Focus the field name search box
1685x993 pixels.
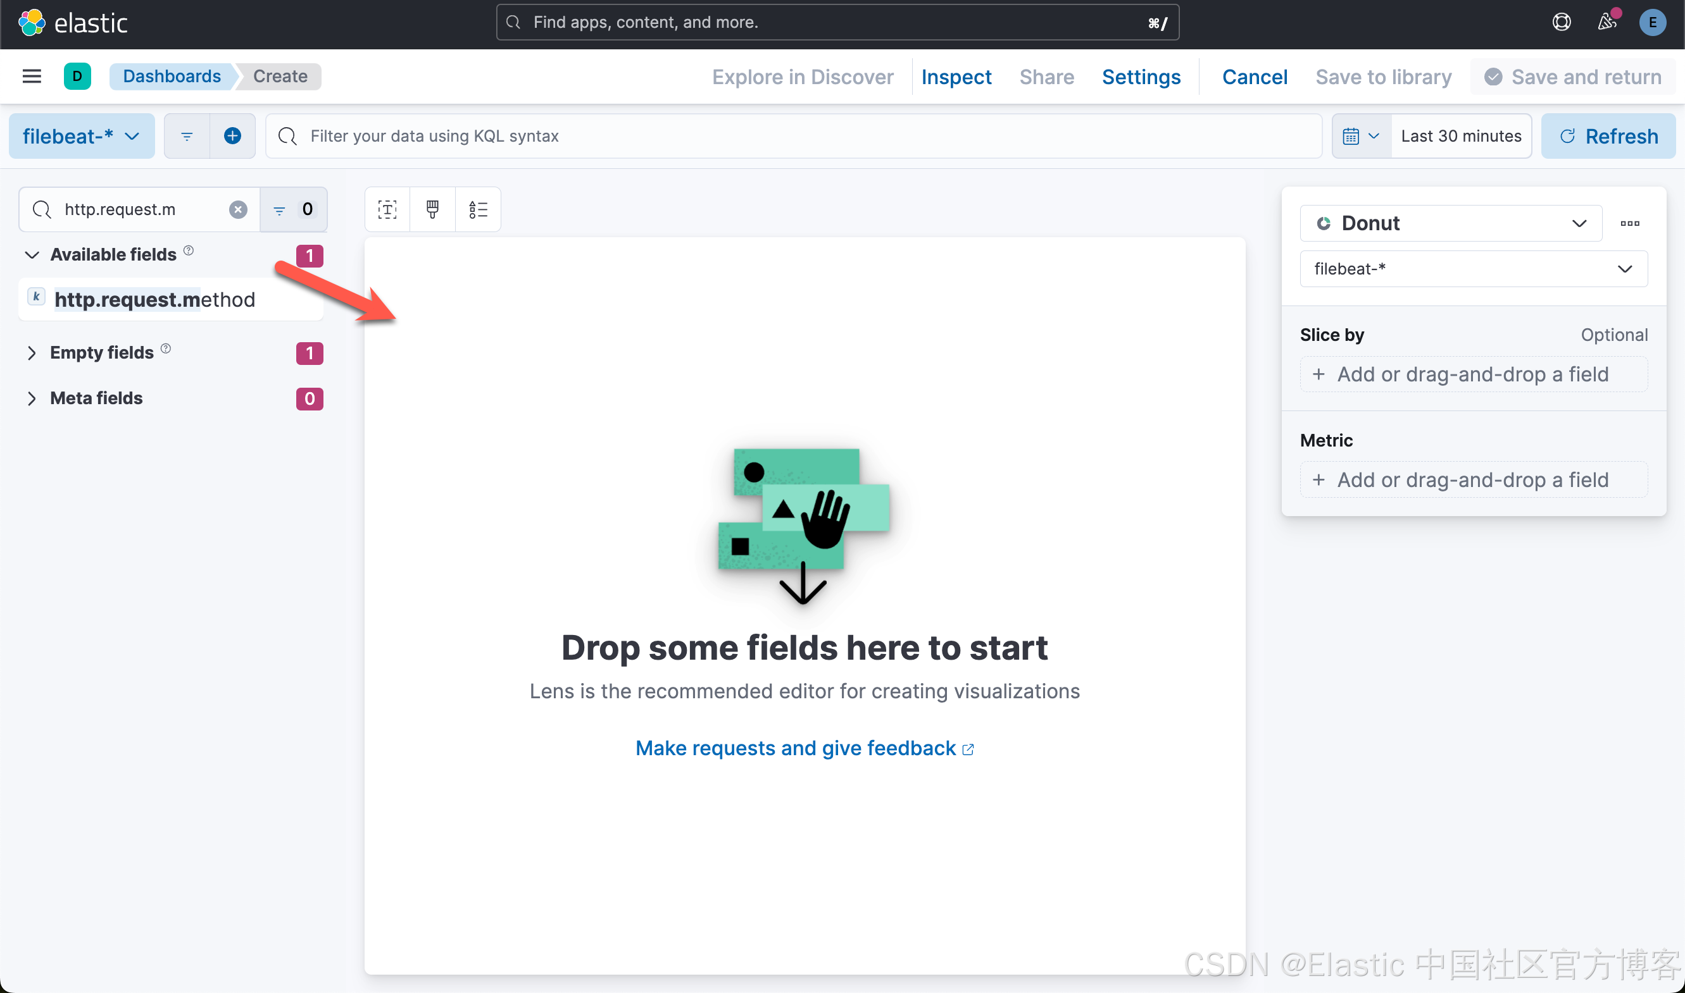click(x=139, y=209)
